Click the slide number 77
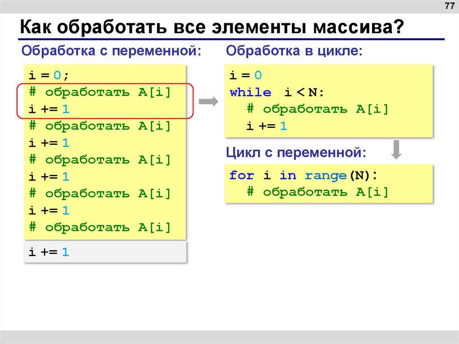The width and height of the screenshot is (459, 344). pyautogui.click(x=449, y=6)
